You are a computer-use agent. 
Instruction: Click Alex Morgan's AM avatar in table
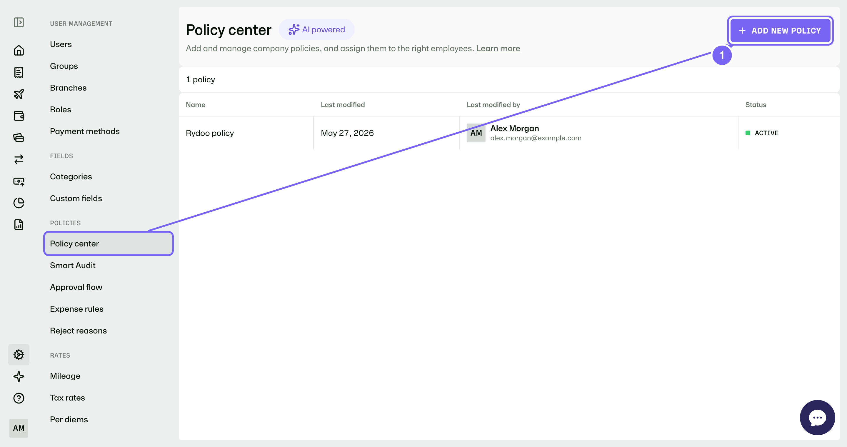(x=476, y=133)
